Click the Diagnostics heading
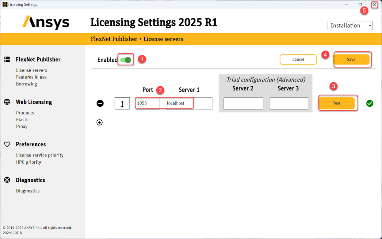The height and width of the screenshot is (239, 382). [30, 180]
